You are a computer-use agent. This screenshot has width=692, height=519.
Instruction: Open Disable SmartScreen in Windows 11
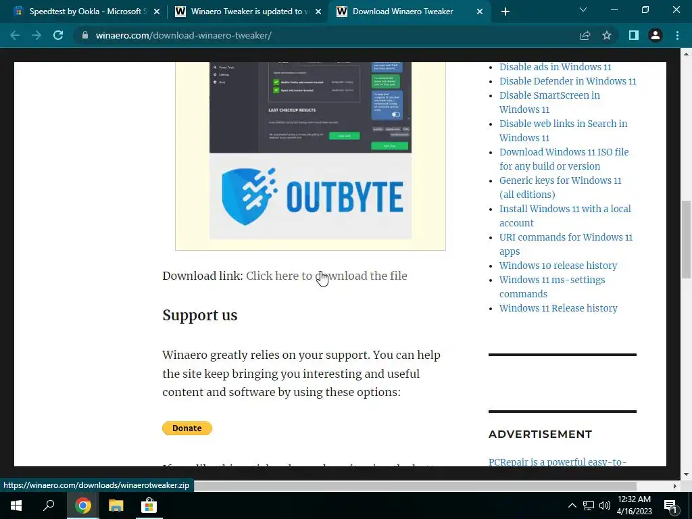(x=549, y=103)
